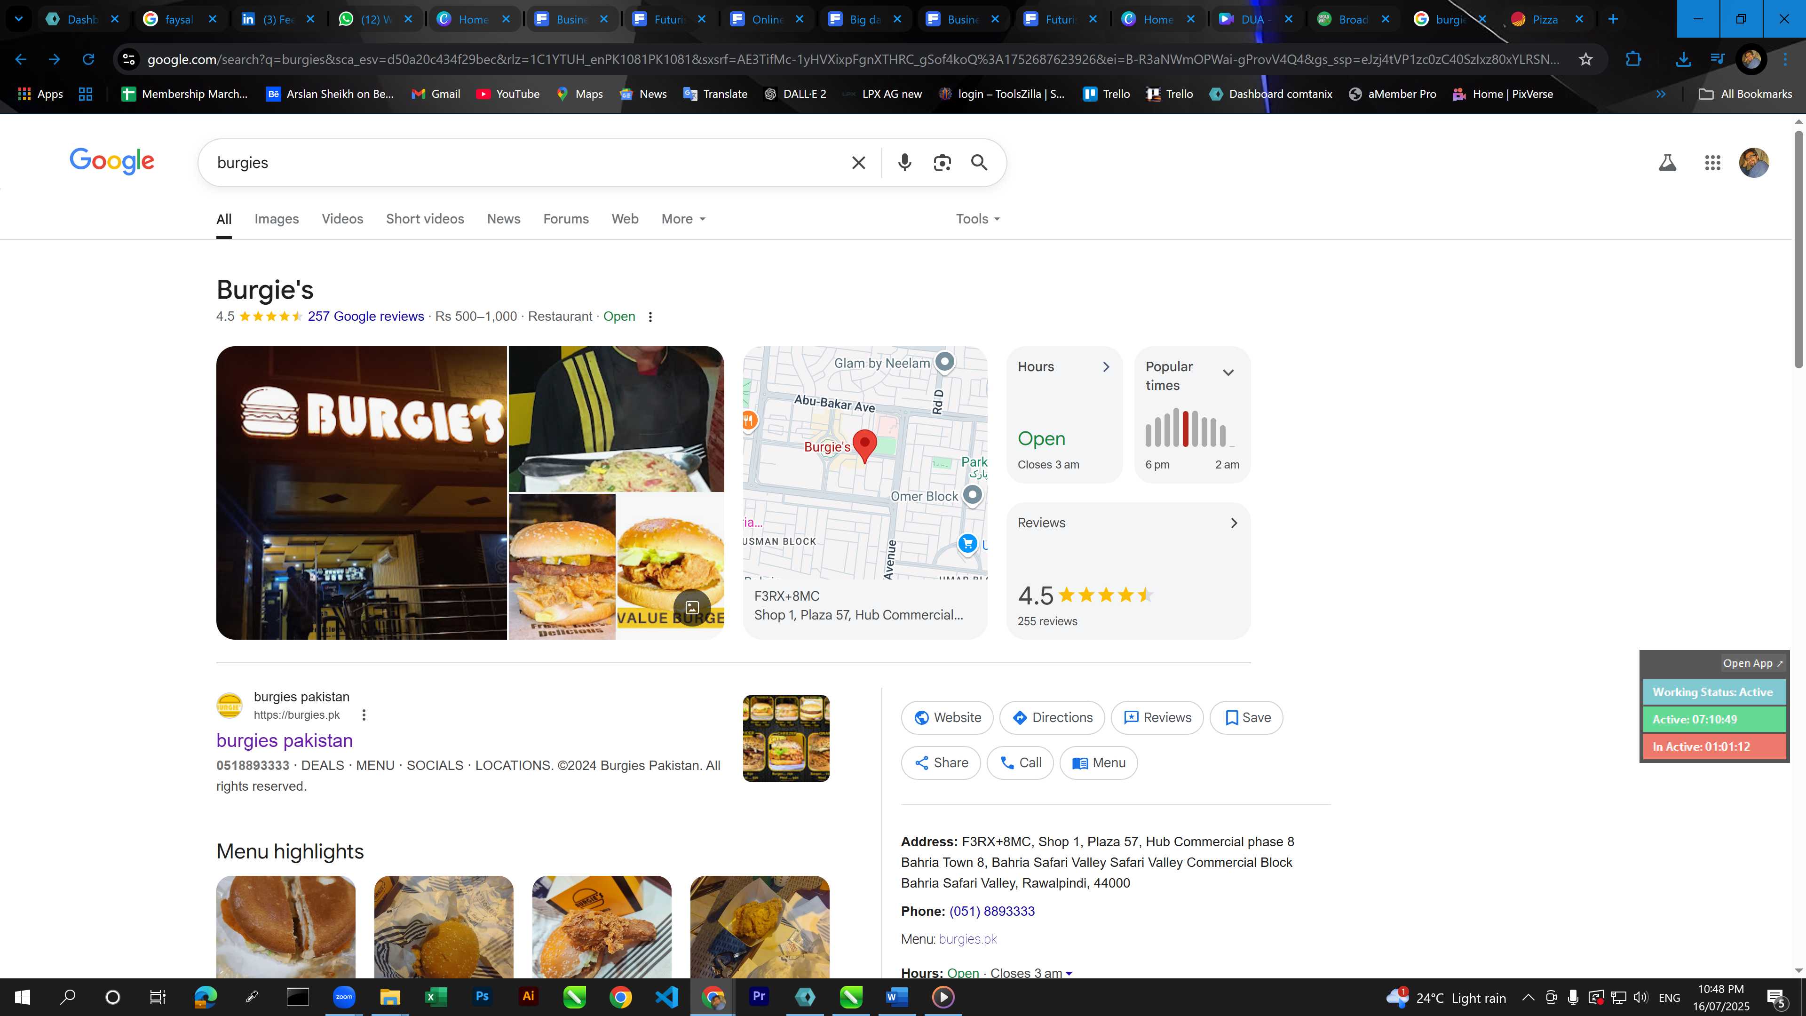Open Google Lens image search icon
The image size is (1806, 1016).
click(x=942, y=163)
